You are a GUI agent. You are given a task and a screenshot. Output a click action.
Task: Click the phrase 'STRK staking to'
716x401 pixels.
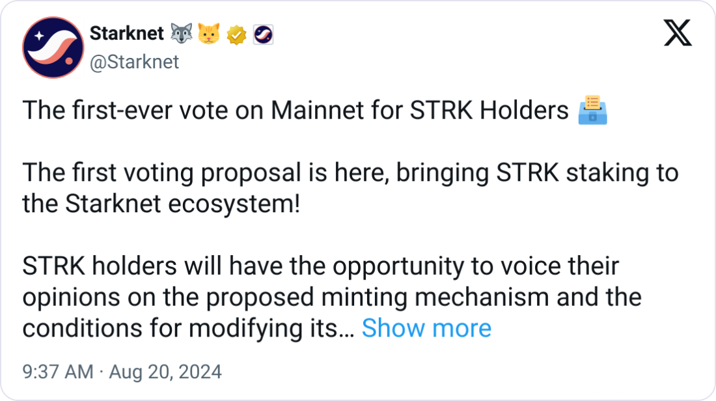[587, 173]
